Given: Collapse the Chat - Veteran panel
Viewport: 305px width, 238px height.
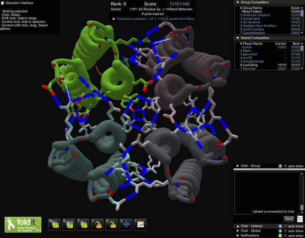Looking at the screenshot, I should point(237,226).
